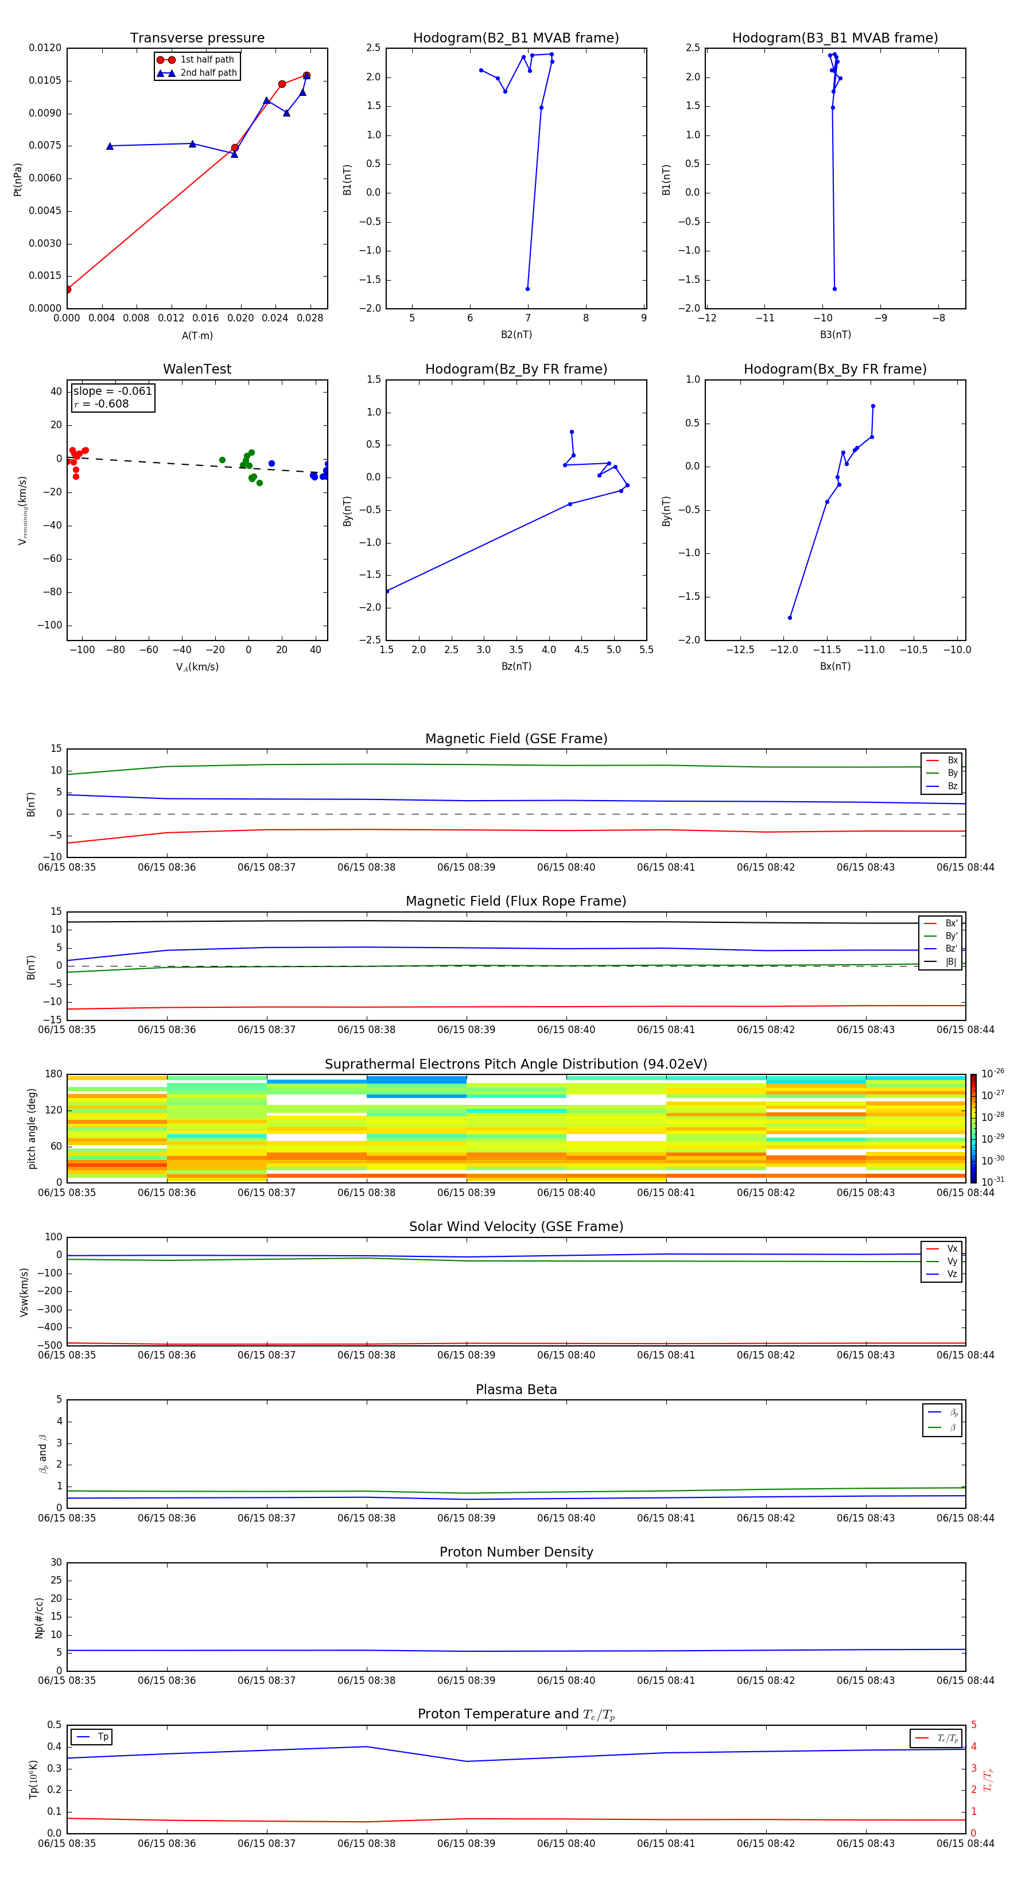Screen dimensions: 1033x1894
Task: Click the 'B3(nT)' axis label
Action: 835,335
